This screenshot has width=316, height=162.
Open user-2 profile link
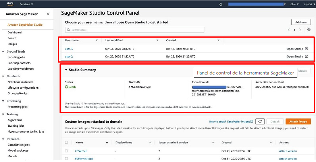click(x=69, y=57)
